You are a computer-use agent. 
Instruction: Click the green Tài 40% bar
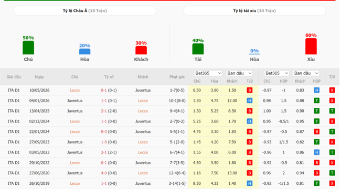[198, 49]
